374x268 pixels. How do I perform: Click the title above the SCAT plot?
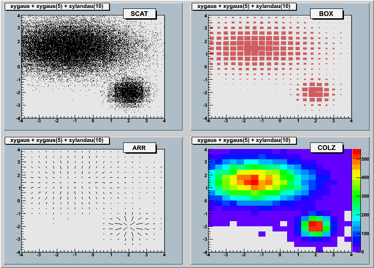tap(57, 6)
